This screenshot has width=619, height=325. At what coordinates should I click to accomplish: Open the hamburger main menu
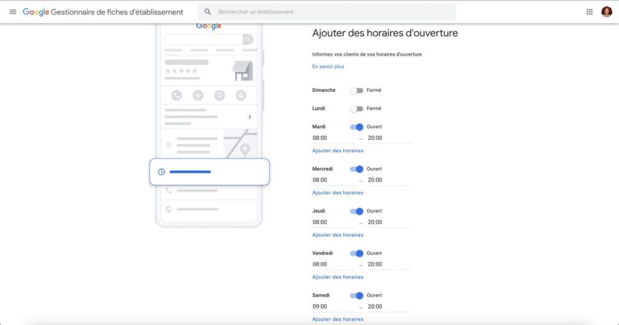click(13, 12)
